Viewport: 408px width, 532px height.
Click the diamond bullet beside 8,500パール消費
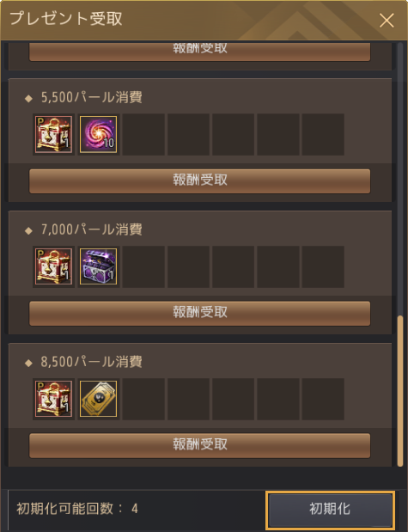[29, 363]
